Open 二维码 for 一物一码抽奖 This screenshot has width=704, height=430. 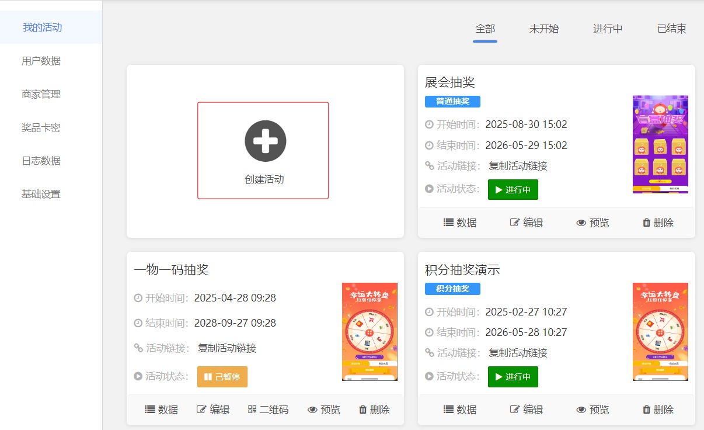(268, 410)
